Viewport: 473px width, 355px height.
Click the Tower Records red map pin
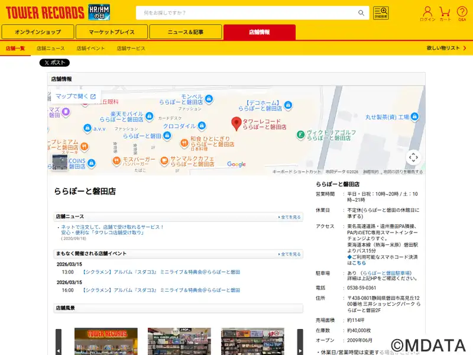pos(237,123)
